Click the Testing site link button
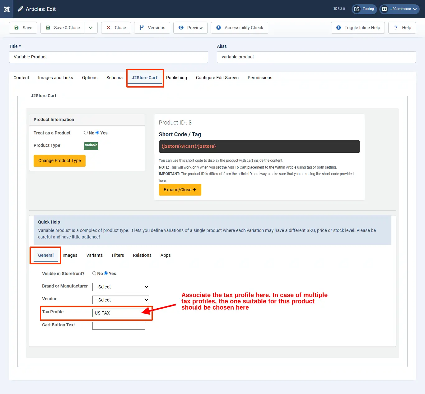The image size is (425, 394). pos(364,9)
